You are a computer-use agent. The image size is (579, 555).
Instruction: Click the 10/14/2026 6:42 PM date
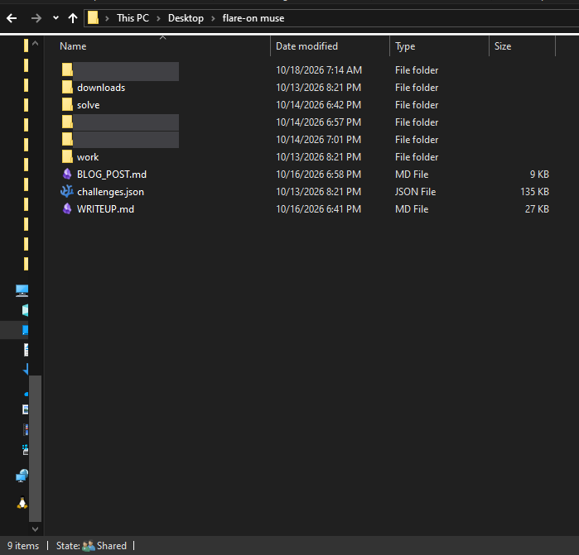(319, 105)
